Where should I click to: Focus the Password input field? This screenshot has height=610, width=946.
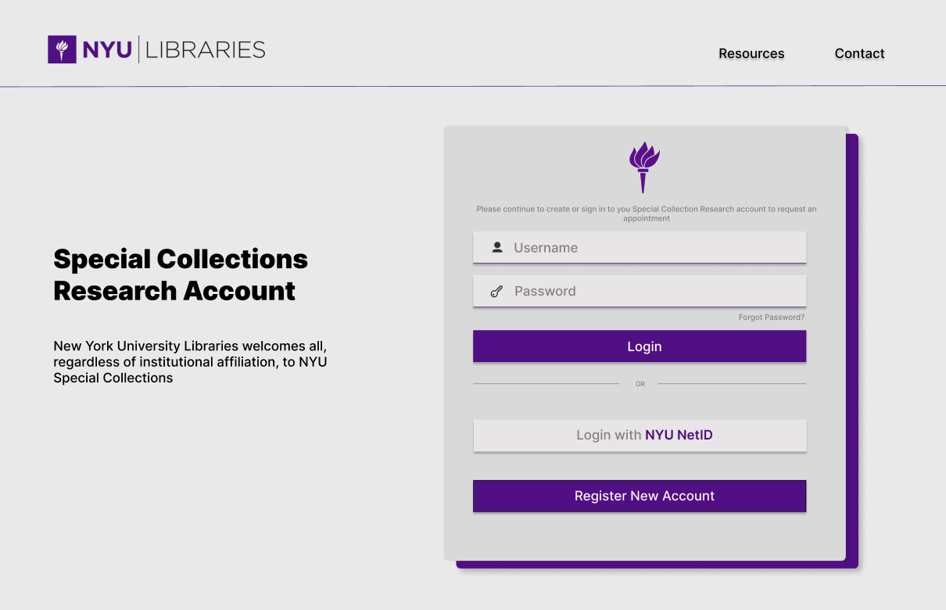tap(640, 291)
